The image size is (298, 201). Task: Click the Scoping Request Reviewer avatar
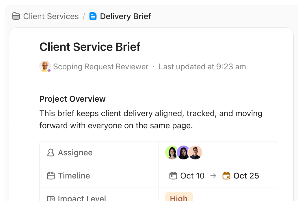pyautogui.click(x=44, y=66)
